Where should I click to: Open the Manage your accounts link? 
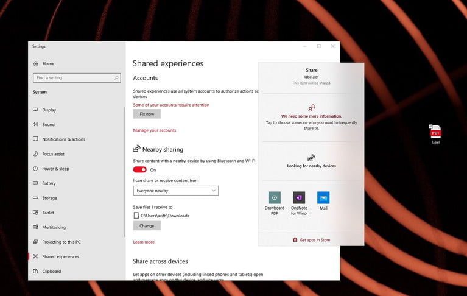point(155,130)
